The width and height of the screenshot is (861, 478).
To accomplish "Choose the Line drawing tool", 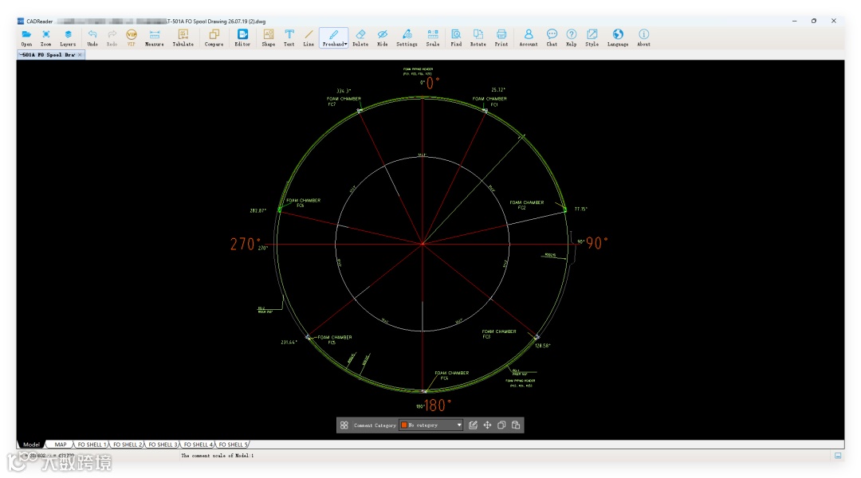I will pos(309,37).
